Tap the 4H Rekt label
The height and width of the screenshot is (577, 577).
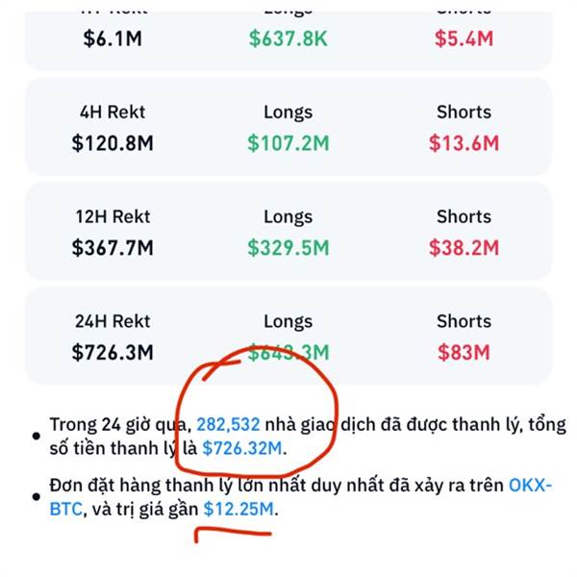click(113, 113)
